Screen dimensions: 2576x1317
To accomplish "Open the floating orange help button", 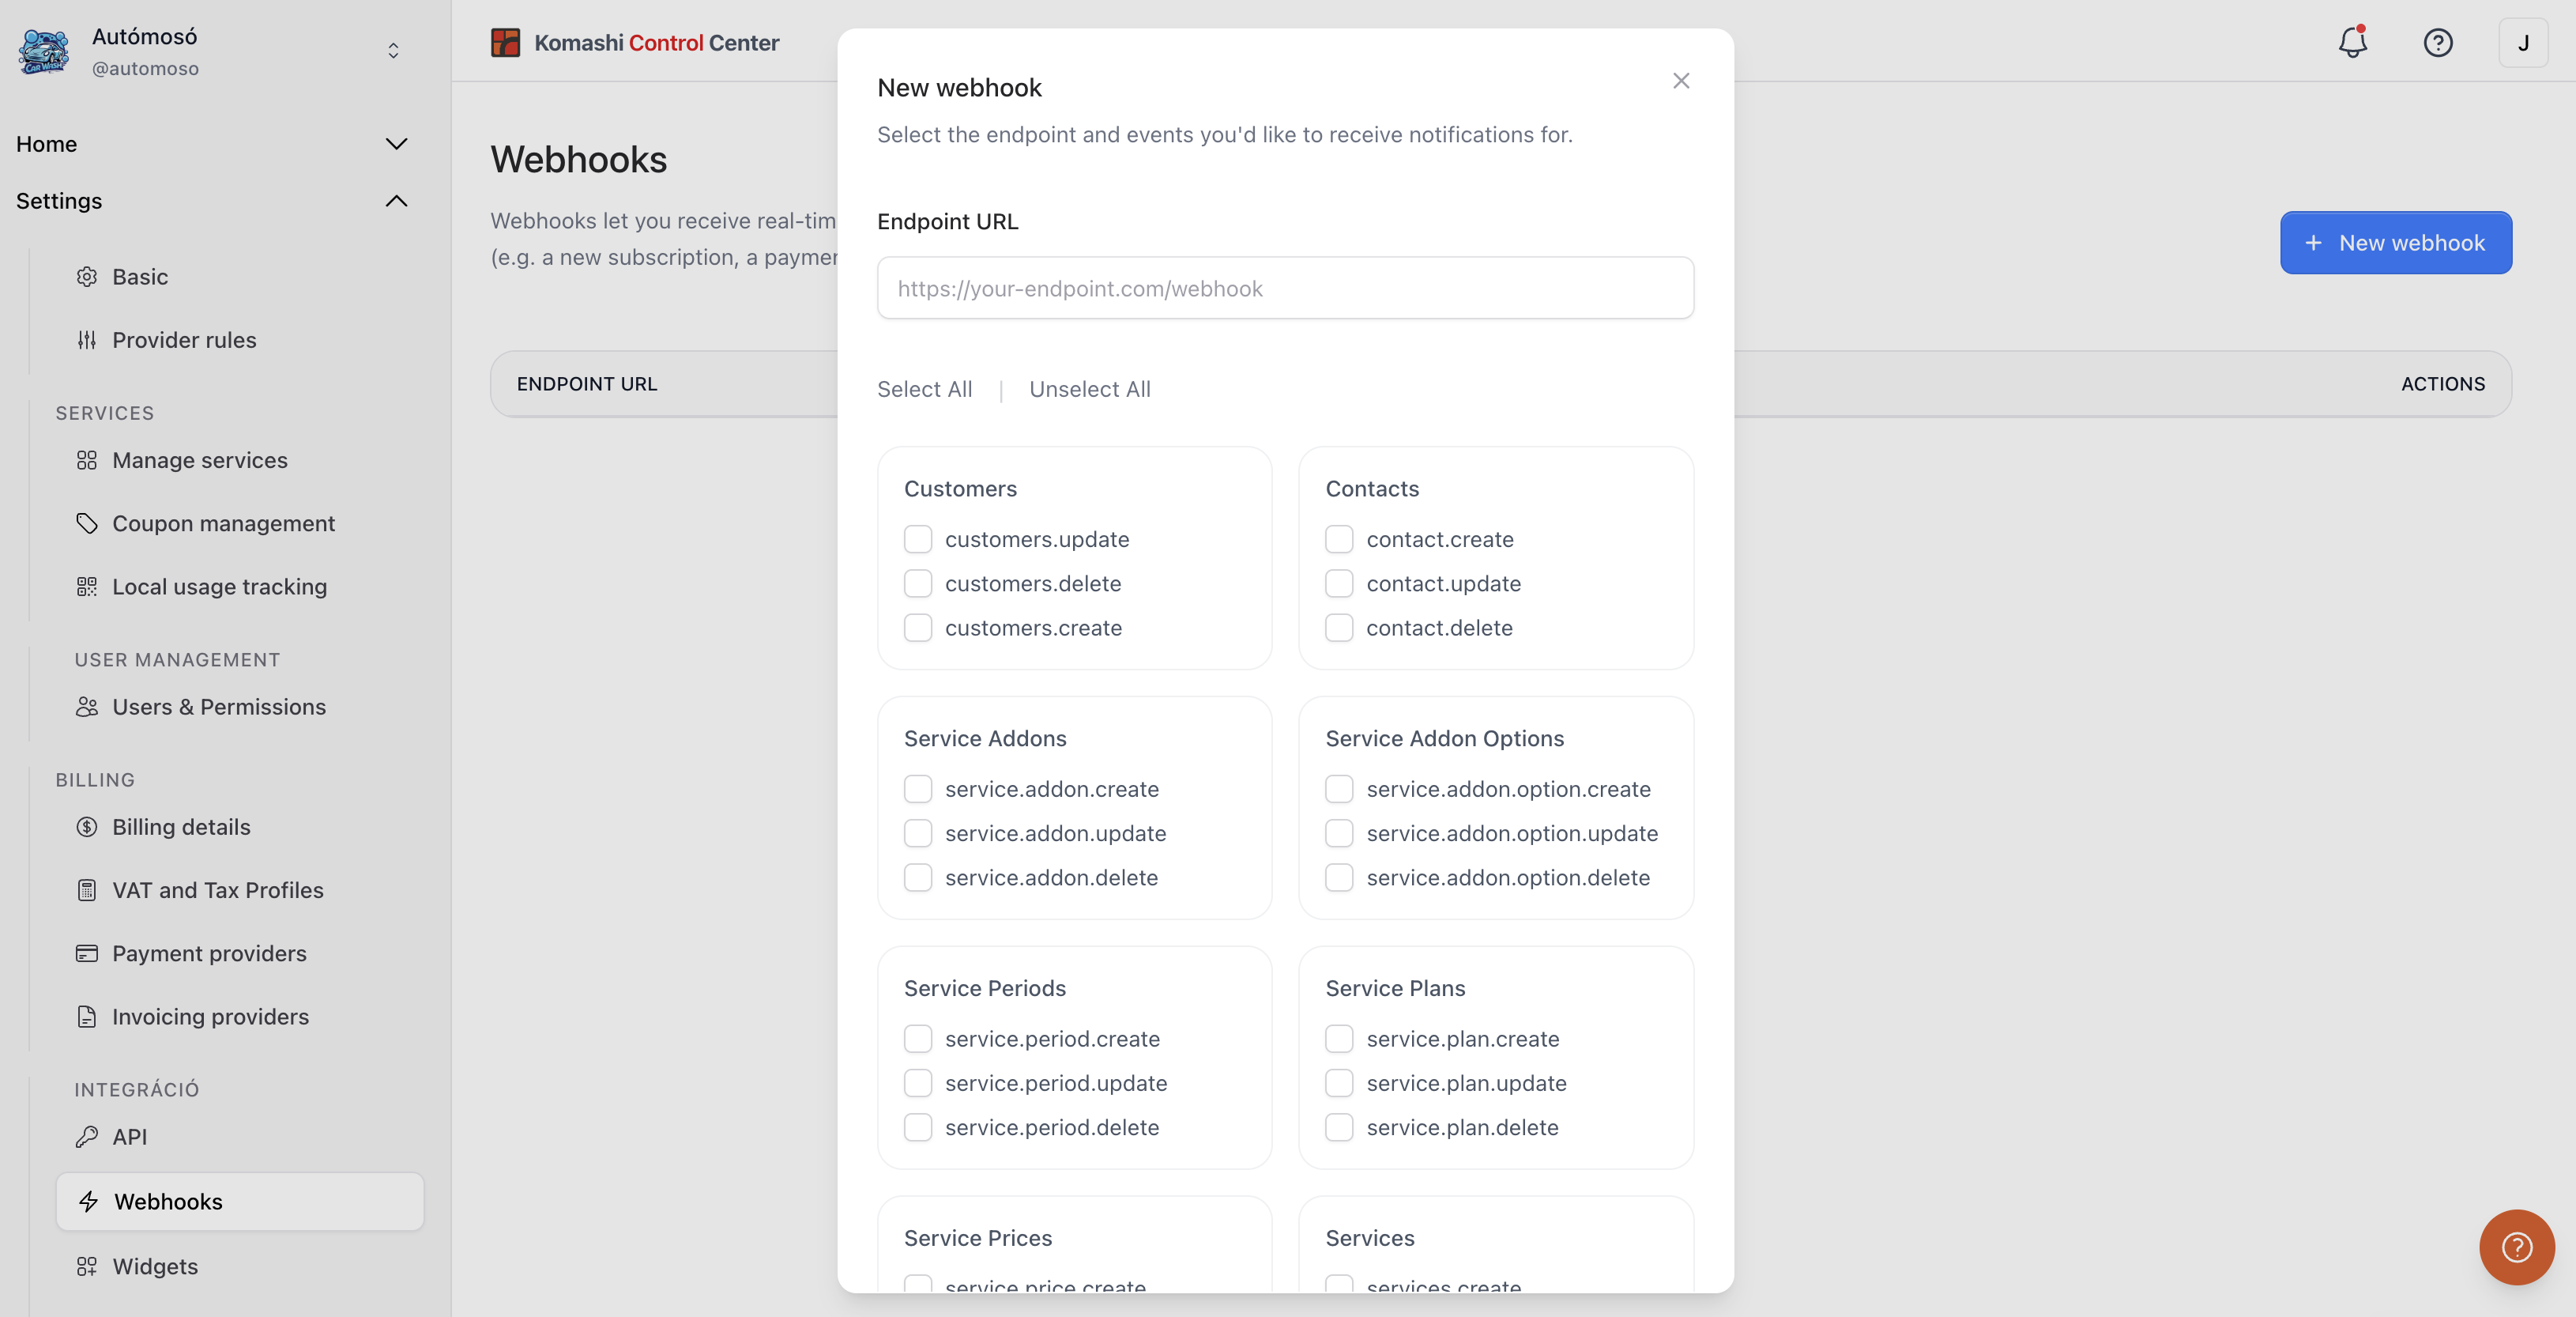I will click(x=2517, y=1247).
